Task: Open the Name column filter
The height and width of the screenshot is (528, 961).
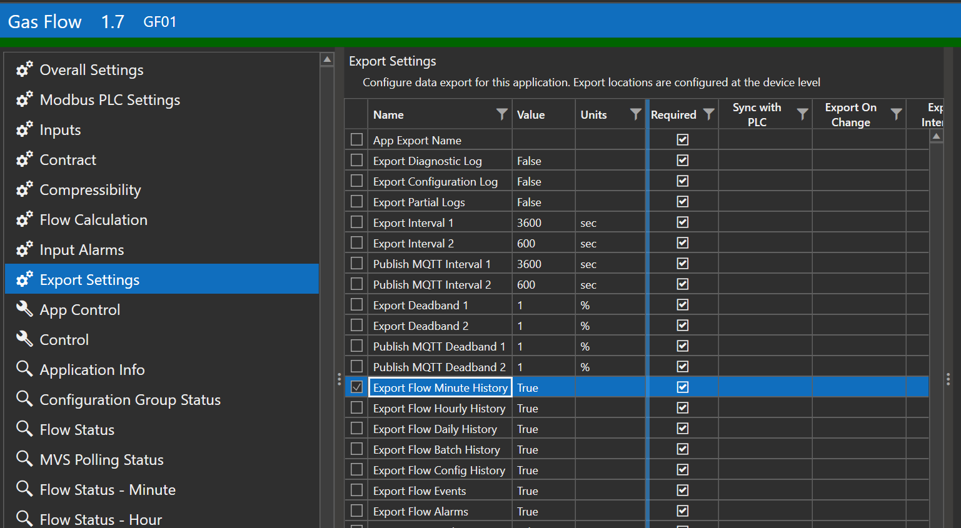Action: pos(501,114)
